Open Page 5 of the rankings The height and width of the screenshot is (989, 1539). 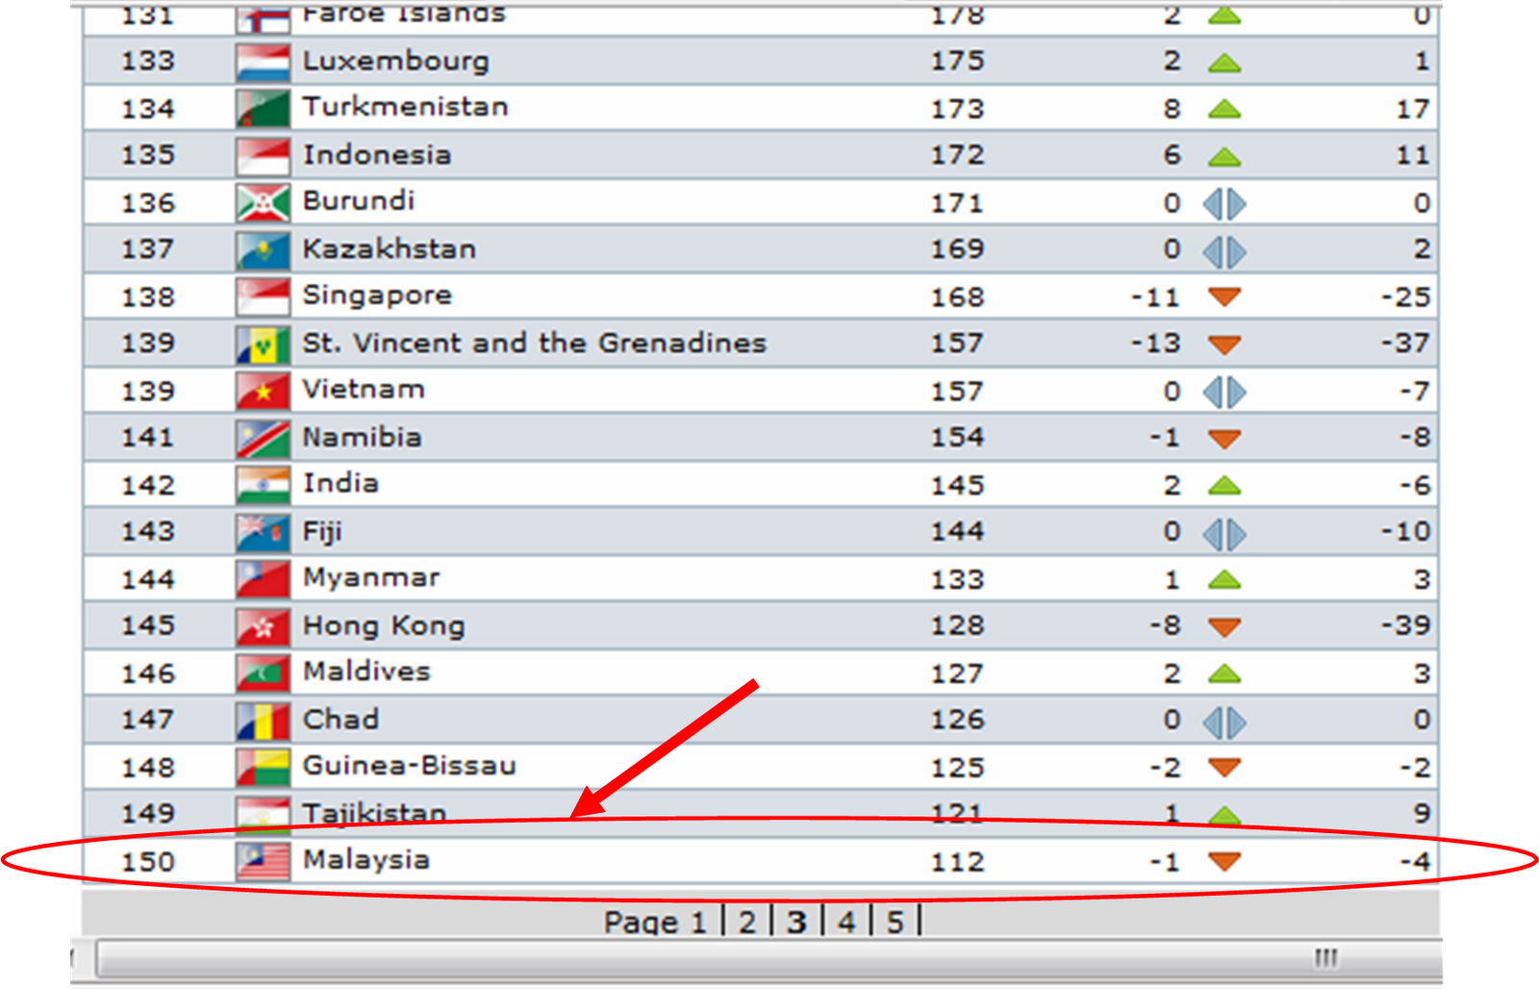click(x=895, y=920)
